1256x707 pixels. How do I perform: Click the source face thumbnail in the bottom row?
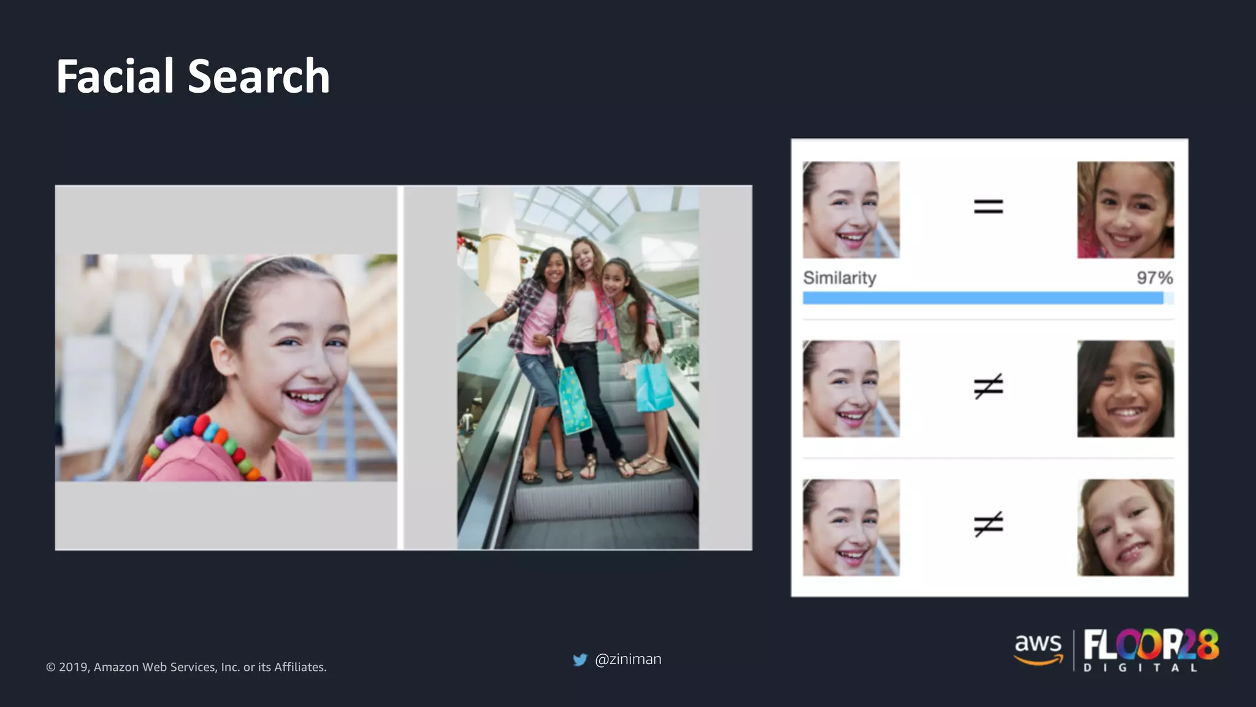click(851, 528)
